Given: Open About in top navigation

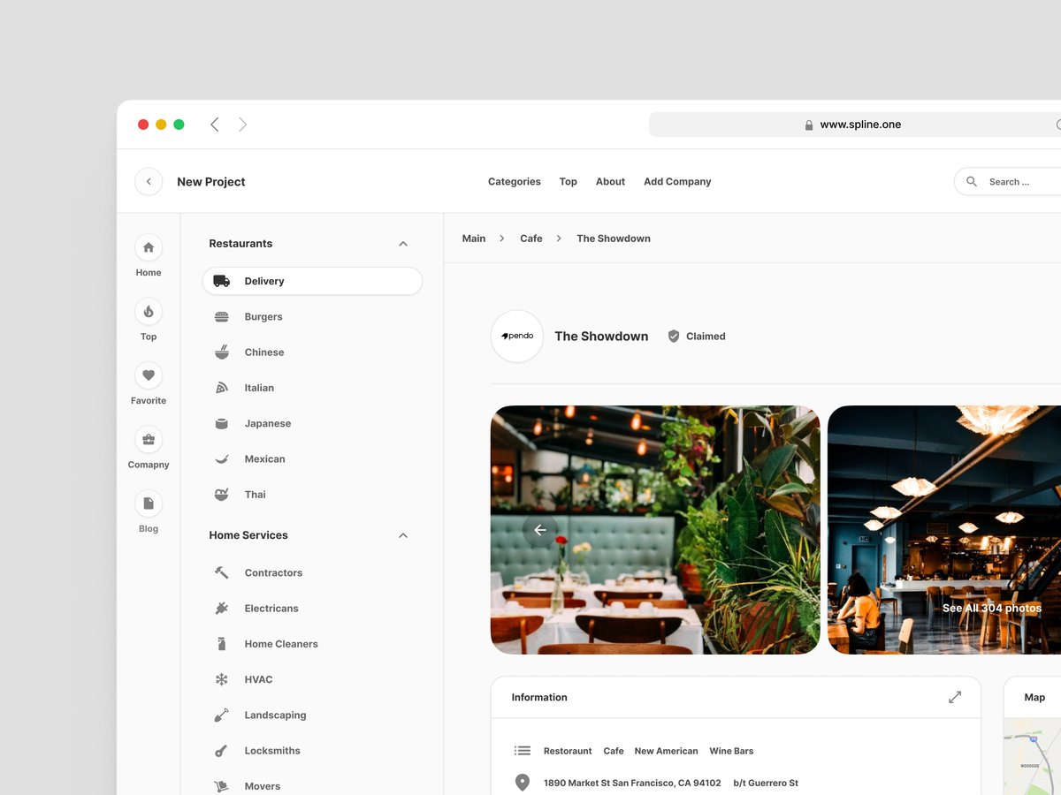Looking at the screenshot, I should click(x=610, y=182).
